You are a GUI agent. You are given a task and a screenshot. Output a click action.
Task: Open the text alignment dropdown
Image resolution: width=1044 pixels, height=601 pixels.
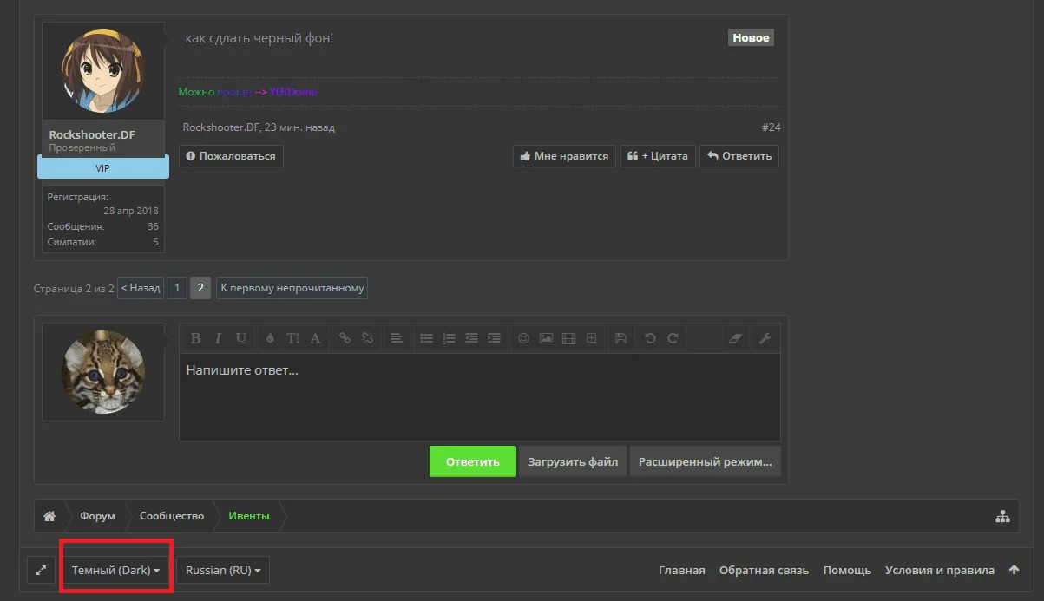pyautogui.click(x=396, y=338)
